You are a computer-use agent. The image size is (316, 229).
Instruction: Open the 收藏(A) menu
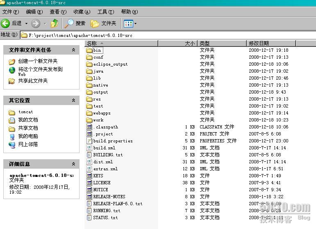(82, 12)
